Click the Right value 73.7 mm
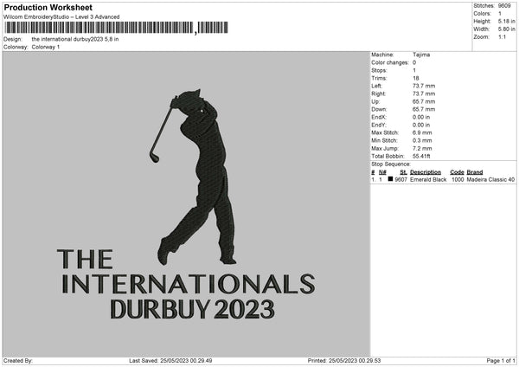The image size is (519, 367). [424, 93]
